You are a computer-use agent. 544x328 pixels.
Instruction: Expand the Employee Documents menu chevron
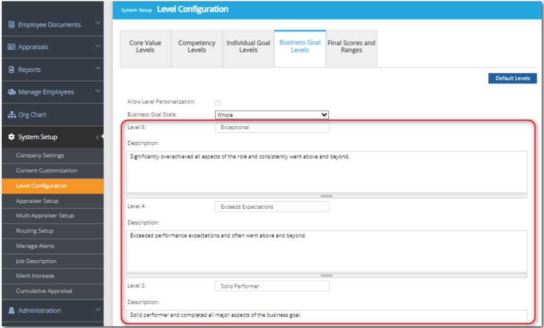pyautogui.click(x=97, y=24)
